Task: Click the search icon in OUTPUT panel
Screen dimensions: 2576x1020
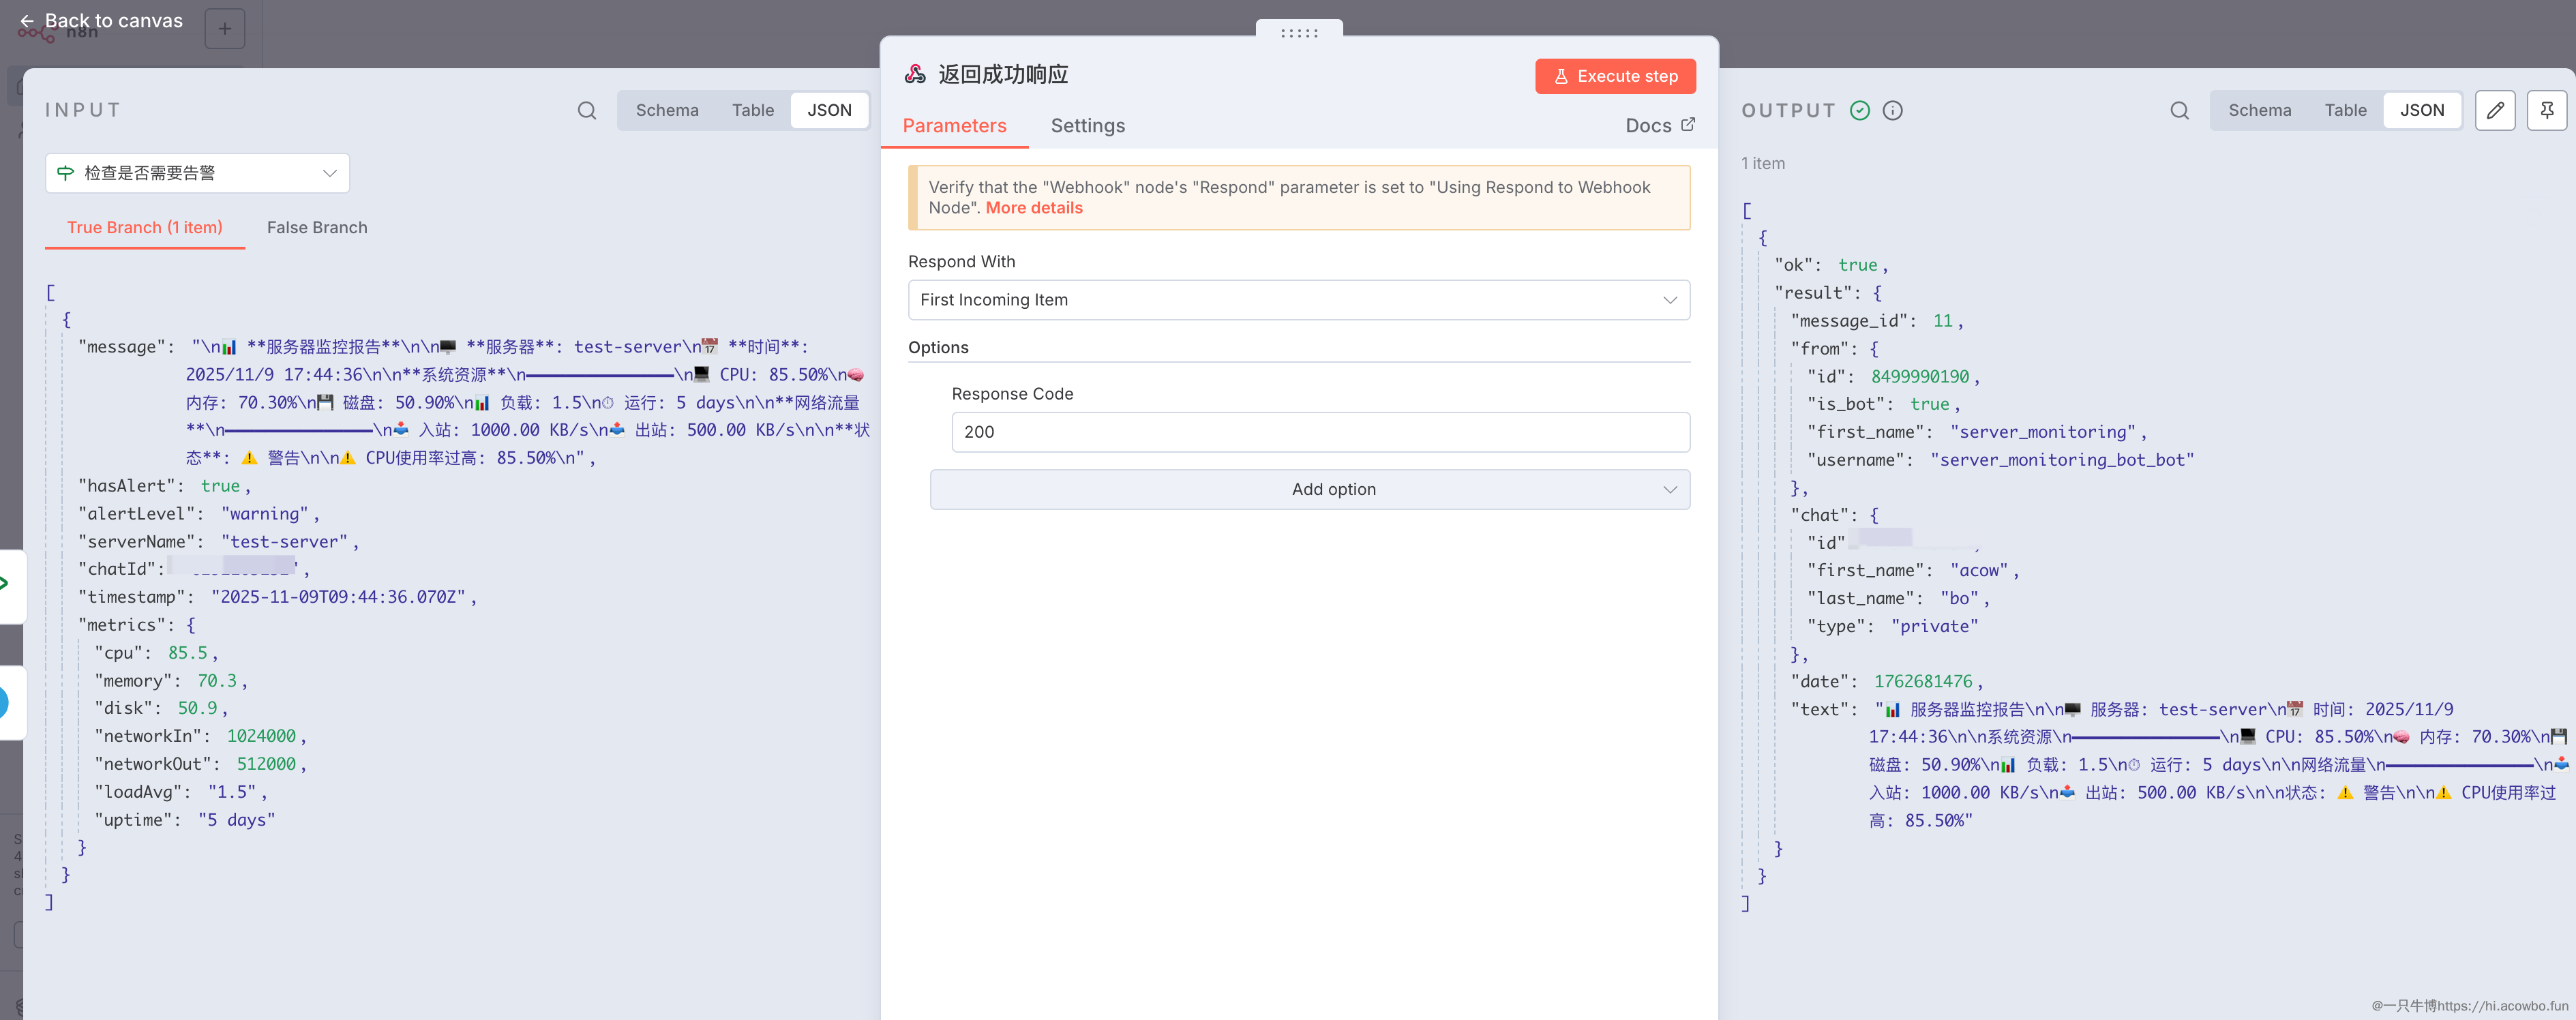Action: (2179, 110)
